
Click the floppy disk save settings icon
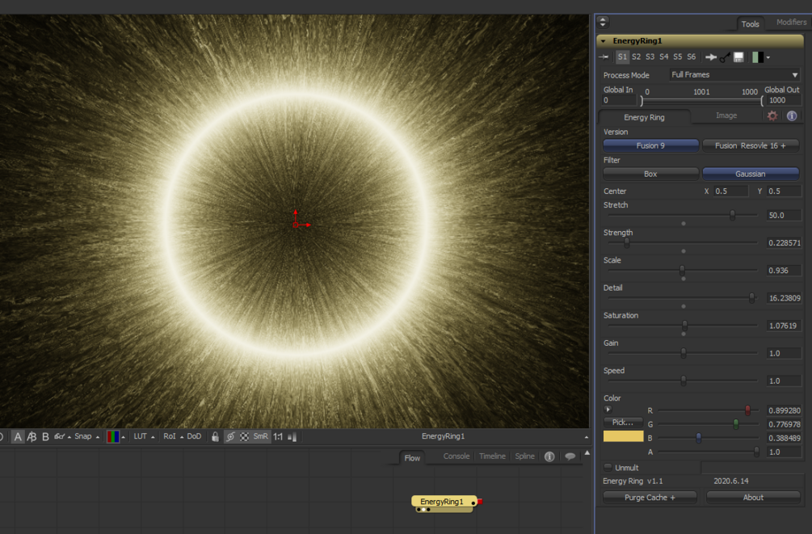click(x=738, y=57)
